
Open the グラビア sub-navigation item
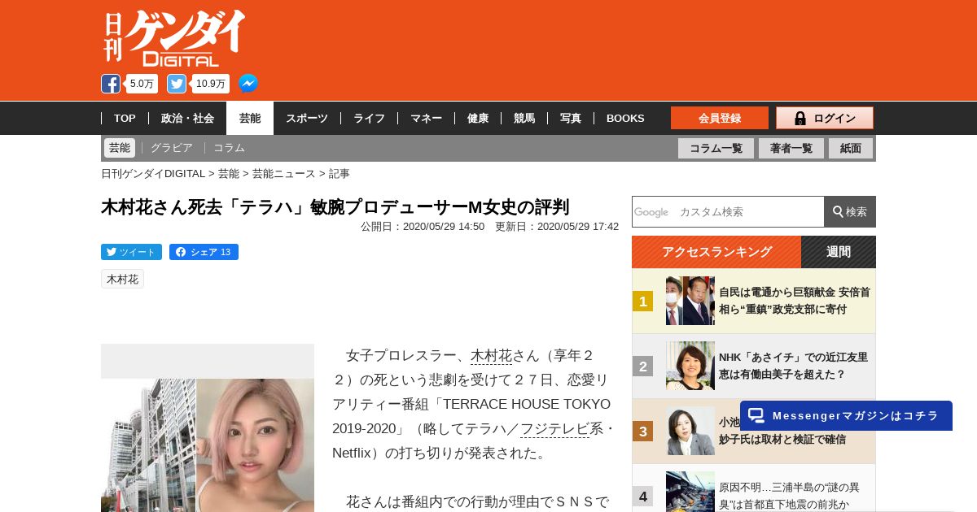click(x=171, y=148)
